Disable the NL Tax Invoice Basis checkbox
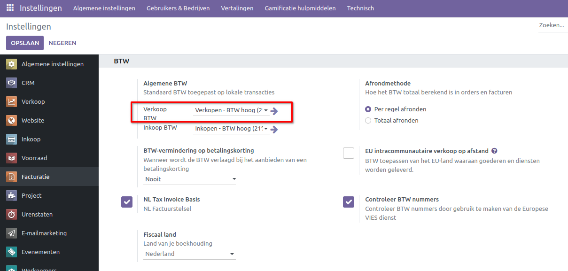This screenshot has height=271, width=568. tap(127, 202)
